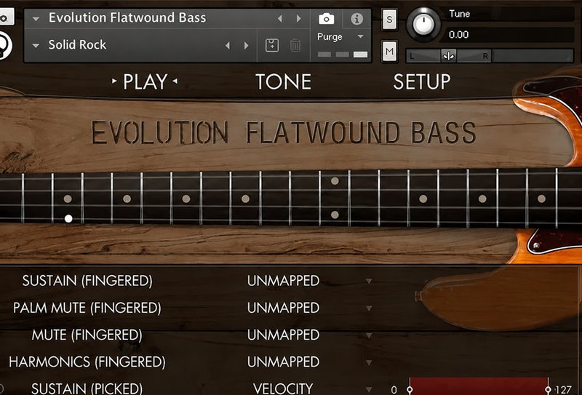Select the HARMONICS (FINGERED) articulation label
Viewport: 582px width, 395px height.
87,362
